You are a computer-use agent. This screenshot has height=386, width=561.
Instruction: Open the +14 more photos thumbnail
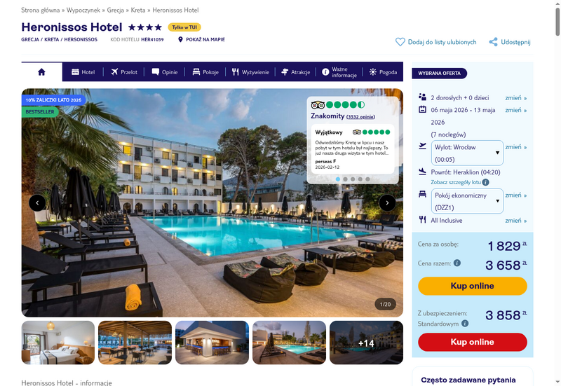click(366, 343)
